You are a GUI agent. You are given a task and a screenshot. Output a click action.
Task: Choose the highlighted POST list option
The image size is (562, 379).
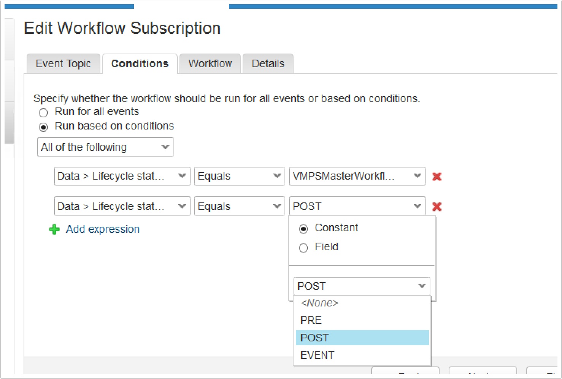pyautogui.click(x=315, y=338)
